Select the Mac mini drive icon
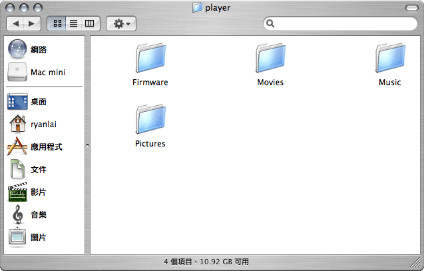The image size is (424, 271). click(x=17, y=72)
